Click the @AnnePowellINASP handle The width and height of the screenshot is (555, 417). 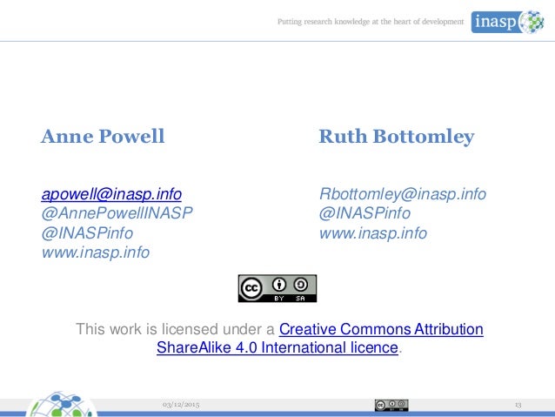click(x=117, y=213)
